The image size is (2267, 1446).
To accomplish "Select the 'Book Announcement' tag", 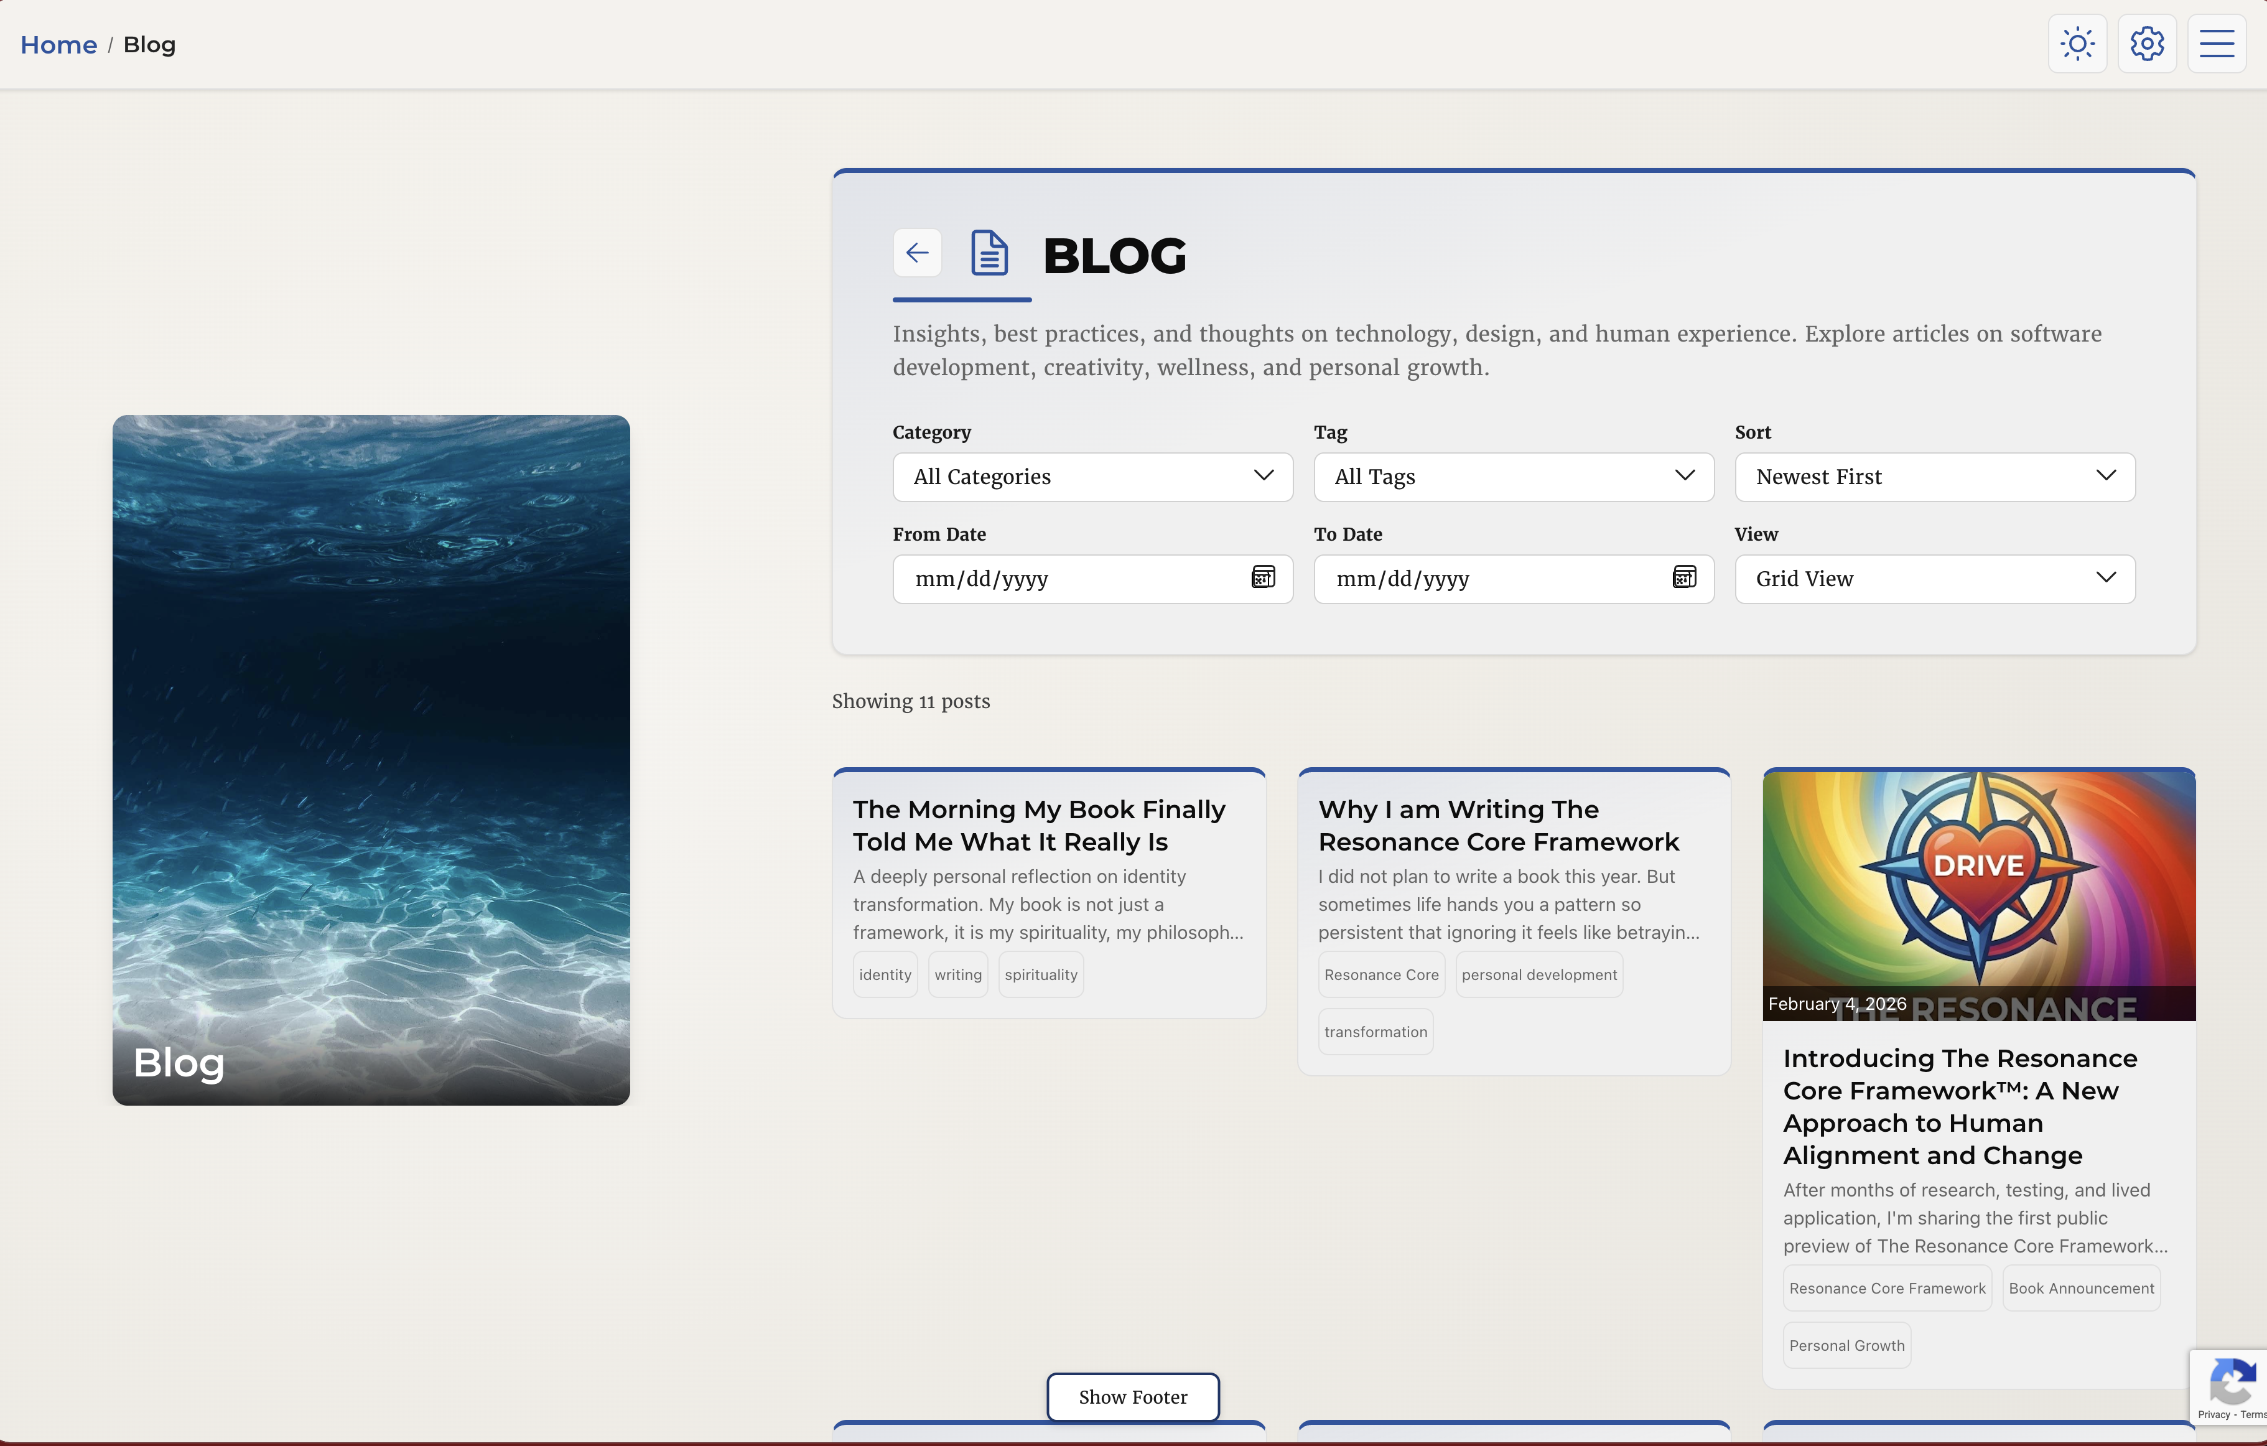I will [2080, 1288].
